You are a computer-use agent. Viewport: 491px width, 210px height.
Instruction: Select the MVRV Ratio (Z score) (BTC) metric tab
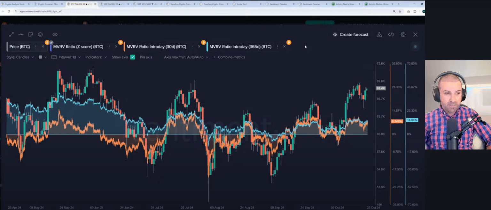click(x=78, y=47)
